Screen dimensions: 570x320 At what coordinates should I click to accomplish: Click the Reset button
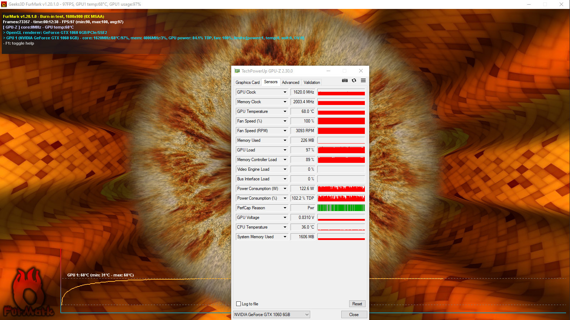click(357, 304)
